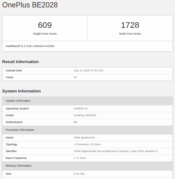This screenshot has width=175, height=179.
Task: Click the Operating System row label
Action: pyautogui.click(x=17, y=109)
